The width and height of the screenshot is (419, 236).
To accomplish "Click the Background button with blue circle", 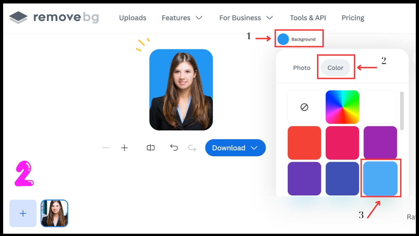I will pos(299,39).
